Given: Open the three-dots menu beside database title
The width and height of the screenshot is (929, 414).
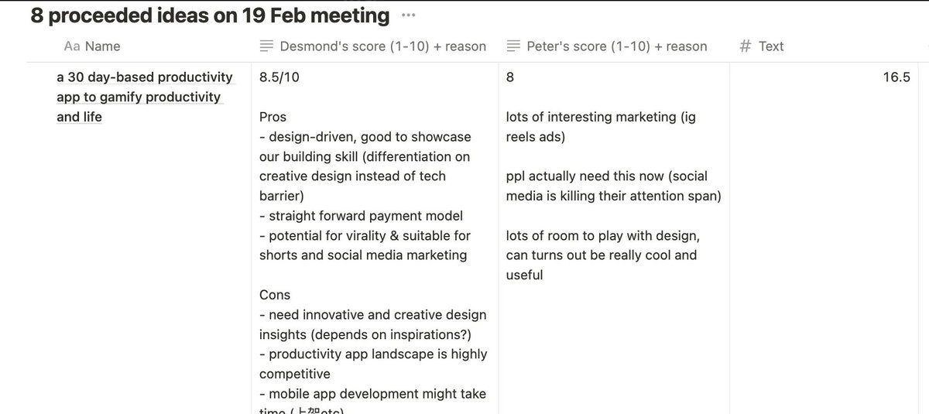Looking at the screenshot, I should (x=409, y=15).
